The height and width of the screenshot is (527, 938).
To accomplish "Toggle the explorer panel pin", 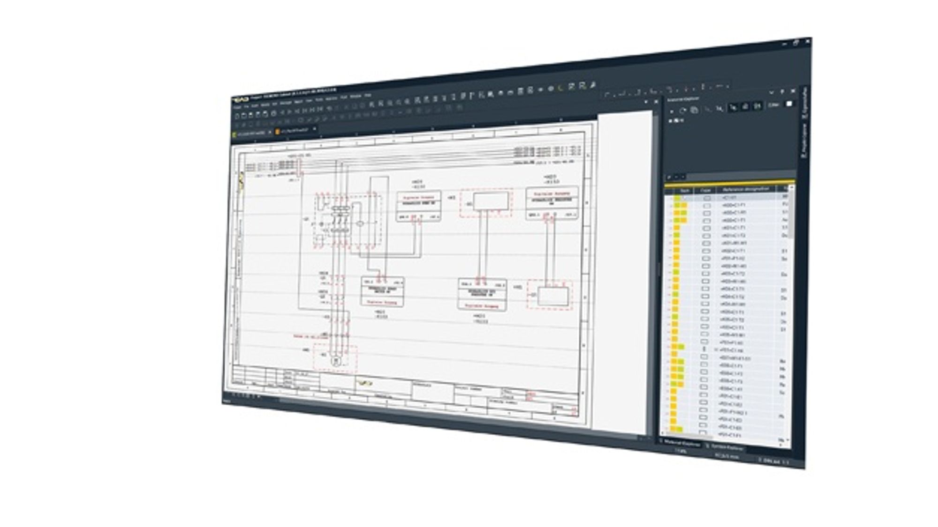I will point(782,91).
